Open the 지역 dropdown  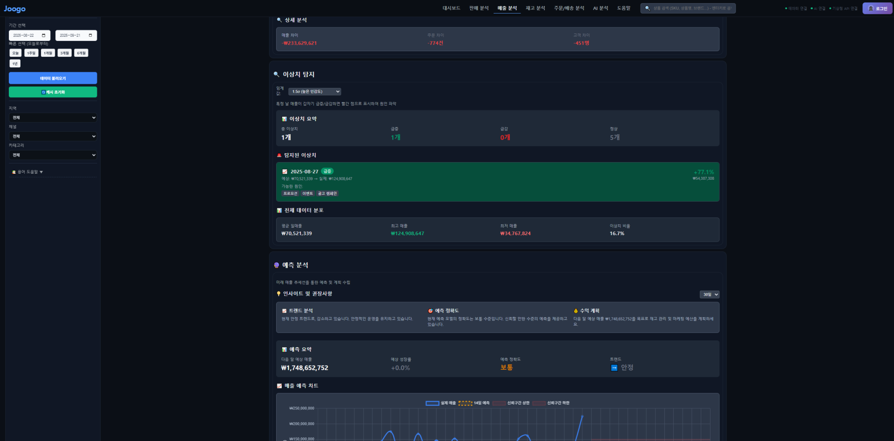(53, 118)
